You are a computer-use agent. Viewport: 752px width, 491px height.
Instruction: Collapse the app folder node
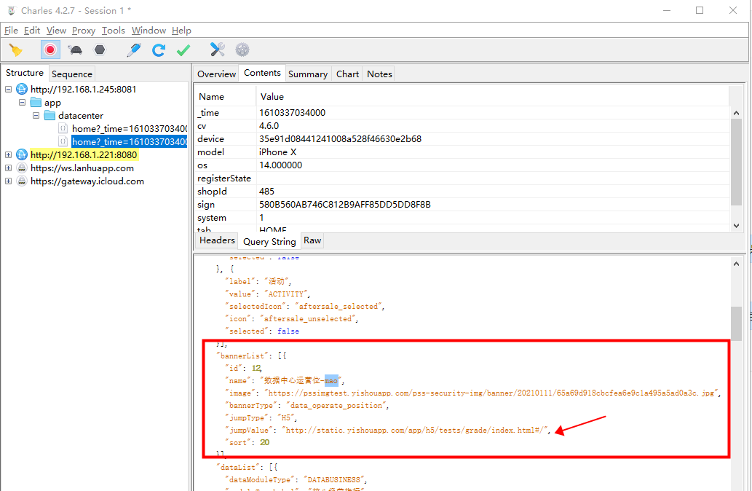tap(22, 102)
